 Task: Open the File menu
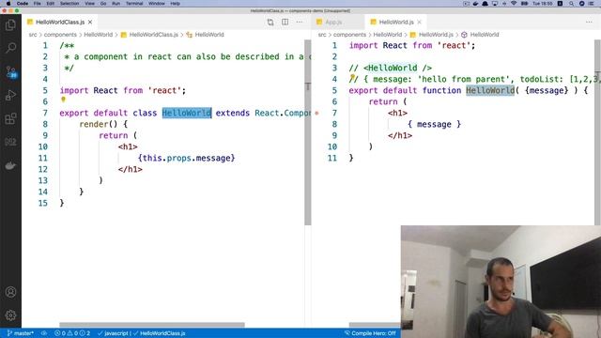pos(37,4)
